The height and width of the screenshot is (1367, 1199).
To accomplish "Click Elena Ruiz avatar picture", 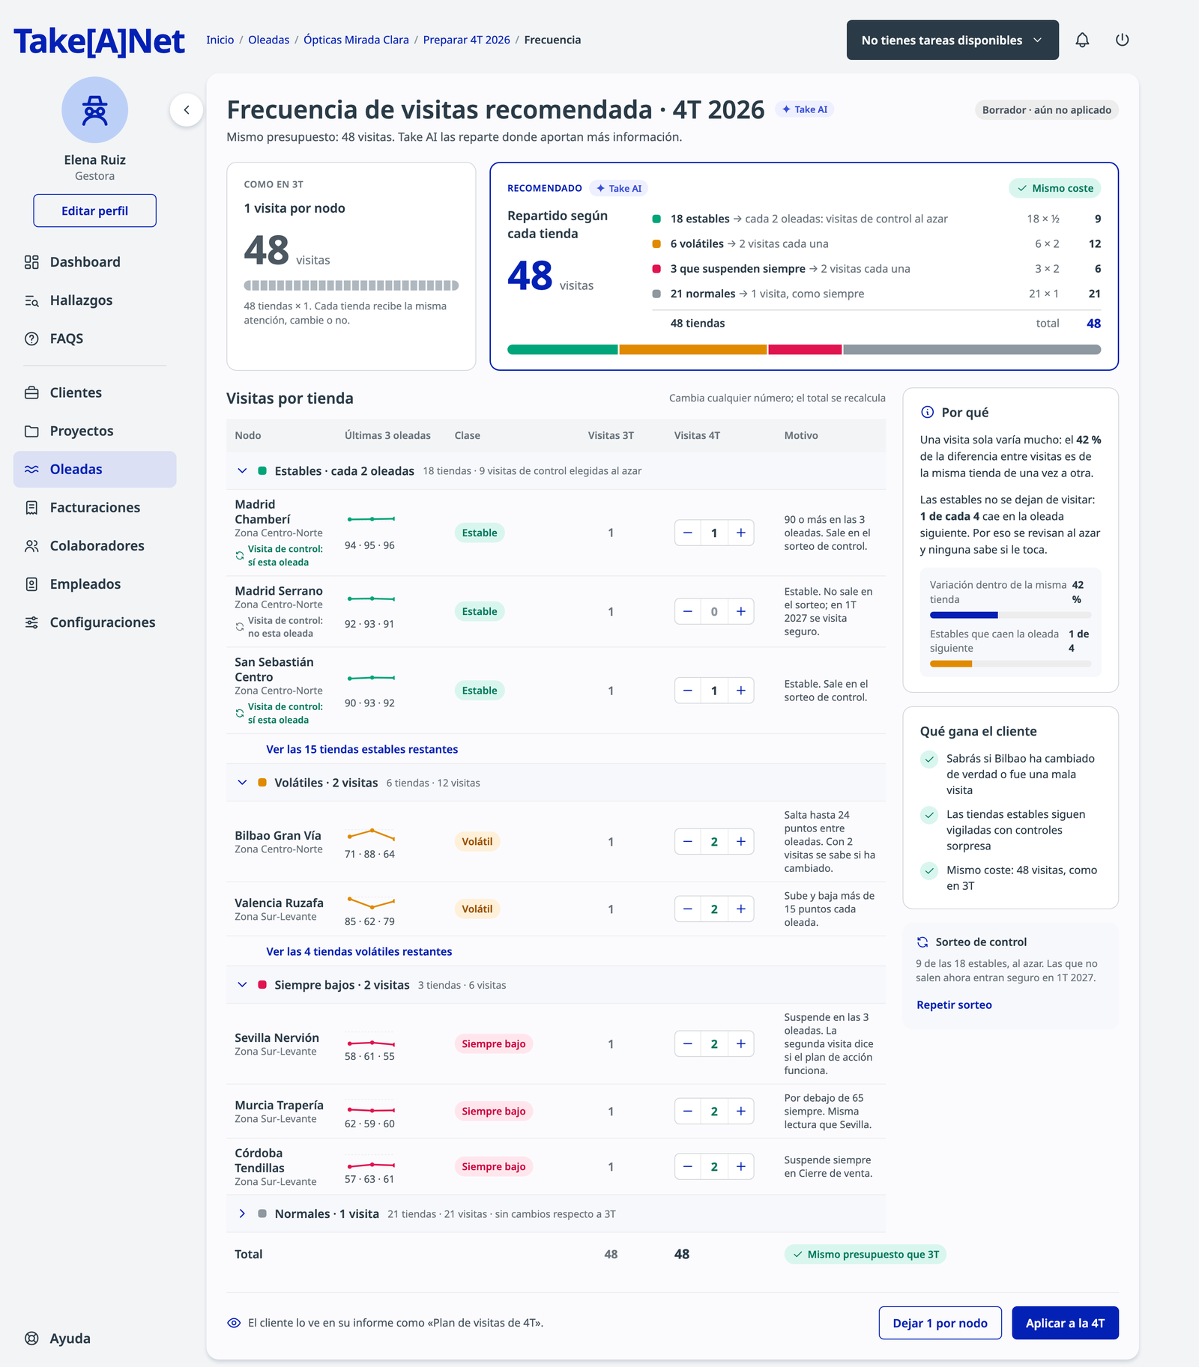I will 94,110.
